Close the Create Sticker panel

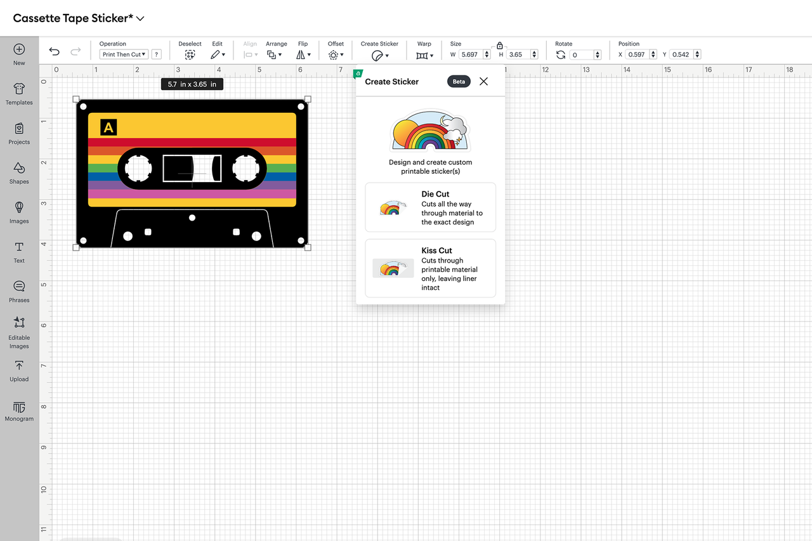click(484, 81)
